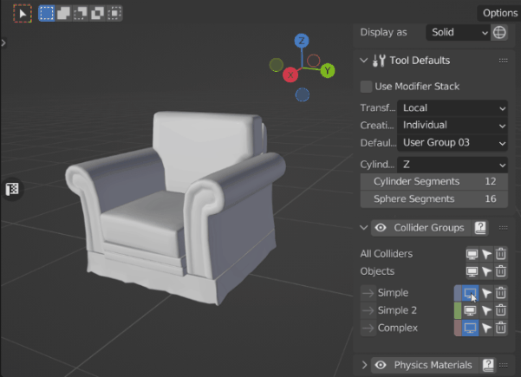The height and width of the screenshot is (377, 521).
Task: Click the negative X axis gizmo dot
Action: coord(313,61)
